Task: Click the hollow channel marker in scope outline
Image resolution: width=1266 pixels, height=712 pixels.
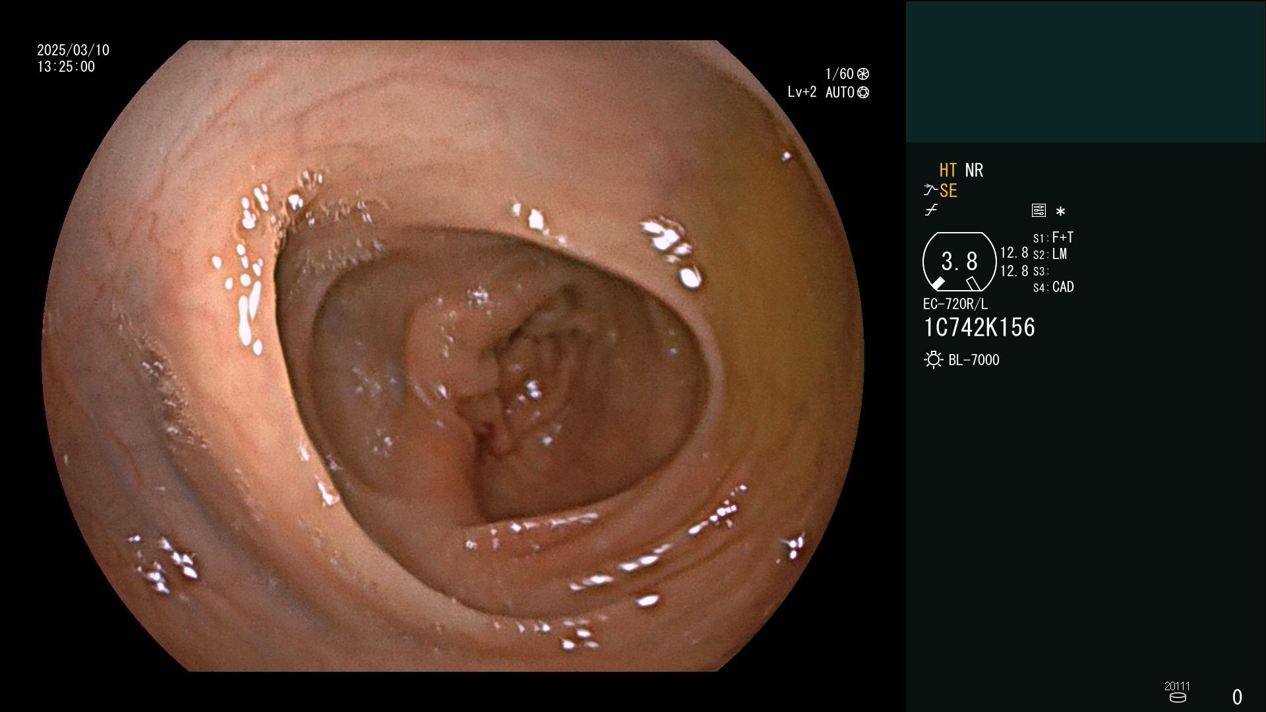Action: tap(973, 283)
